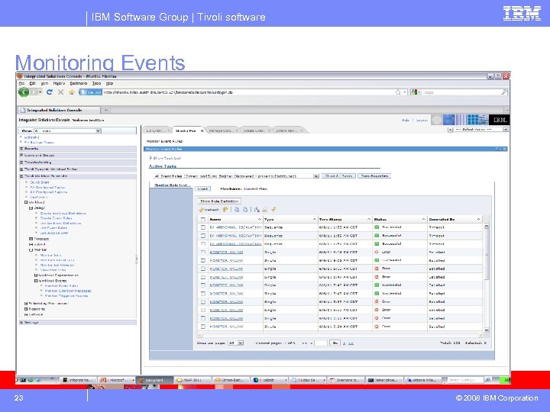Tick the select-all checkbox in the table header
Image resolution: width=550 pixels, height=412 pixels.
[x=202, y=219]
